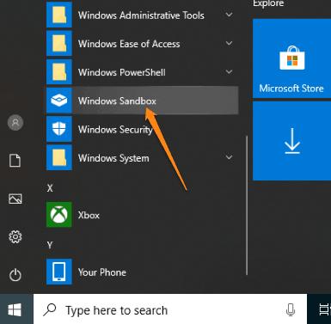Open the Windows Administrative Tools folder icon
Screen dimensions: 331x324
tap(59, 15)
